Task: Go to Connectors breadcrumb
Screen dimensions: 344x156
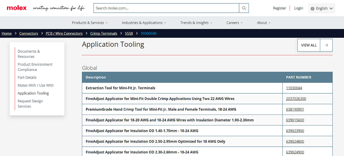Action: [29, 34]
